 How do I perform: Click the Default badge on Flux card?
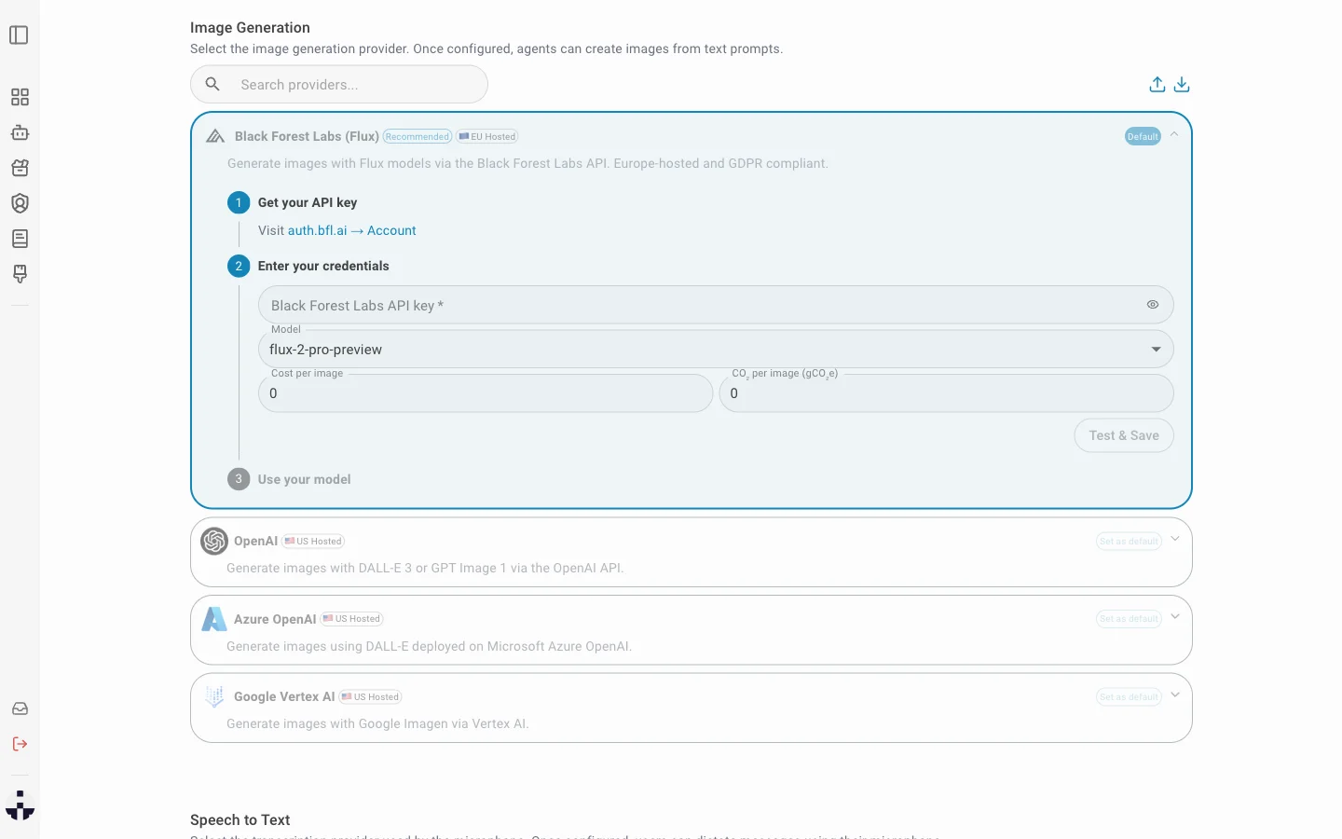pos(1143,136)
